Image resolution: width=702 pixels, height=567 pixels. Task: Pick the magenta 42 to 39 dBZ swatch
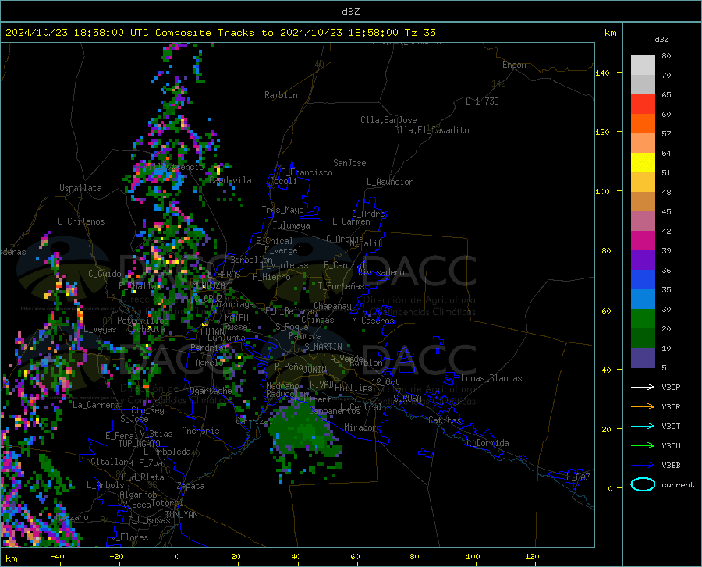point(643,241)
